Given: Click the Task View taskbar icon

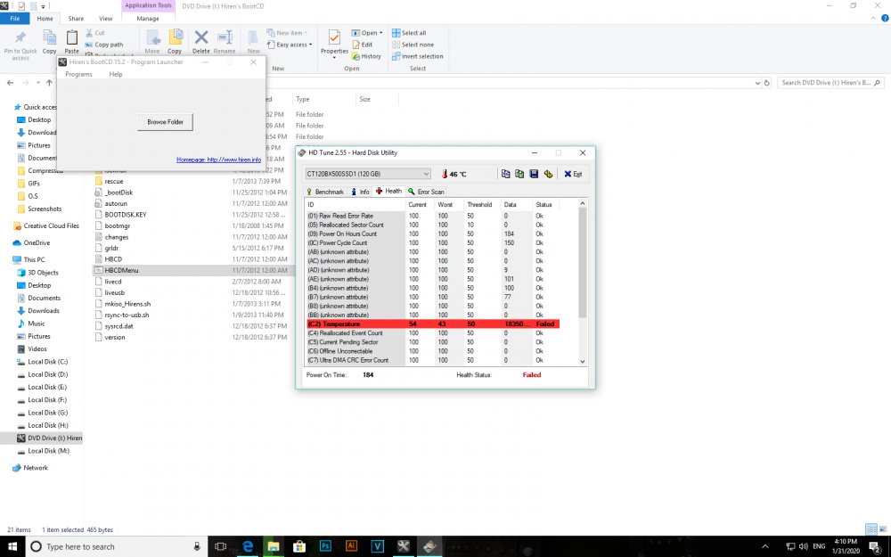Looking at the screenshot, I should click(220, 547).
